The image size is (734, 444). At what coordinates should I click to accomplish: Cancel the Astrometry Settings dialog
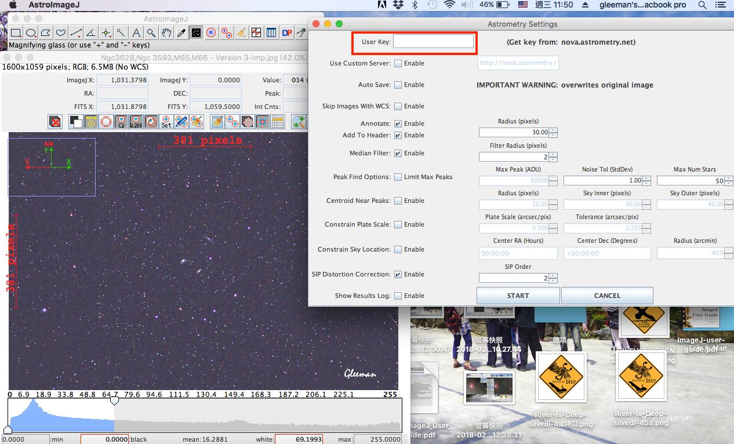(x=607, y=296)
